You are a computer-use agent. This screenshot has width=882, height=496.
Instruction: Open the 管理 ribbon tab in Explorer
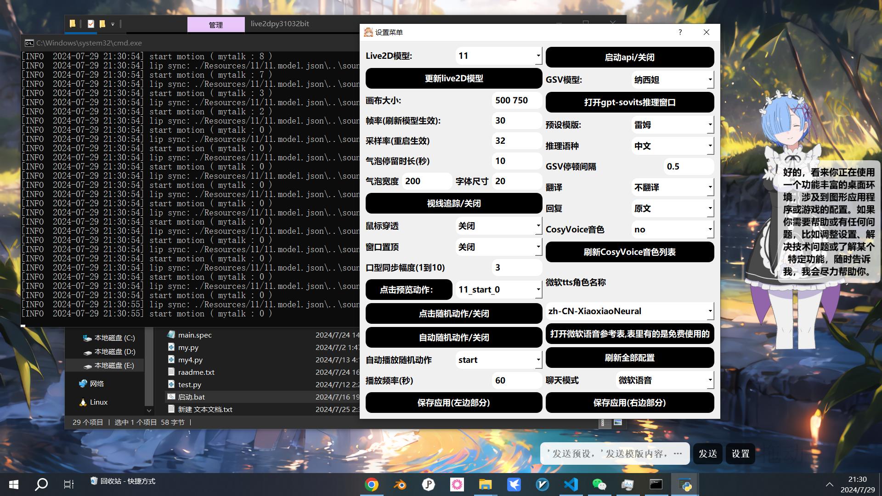(x=216, y=25)
